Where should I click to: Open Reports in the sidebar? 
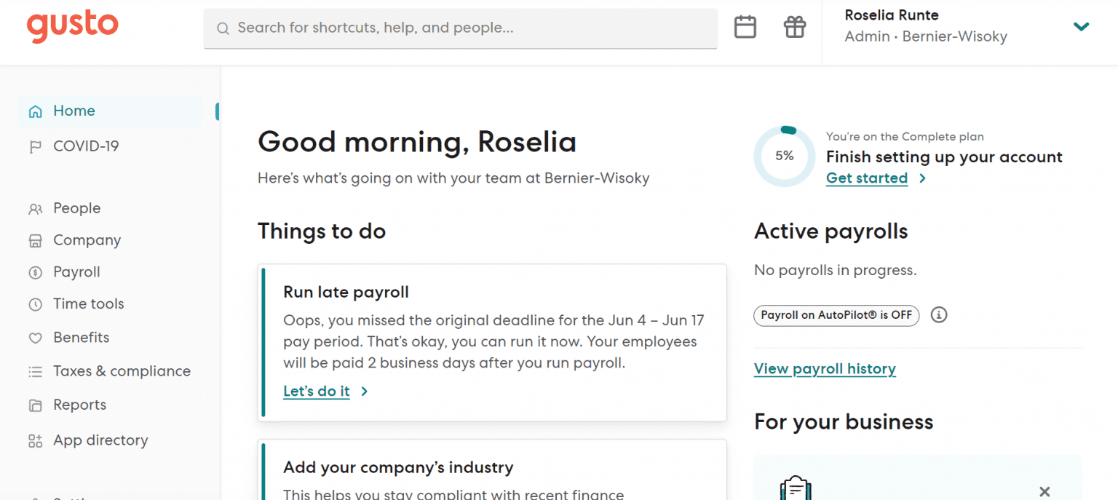pos(79,405)
